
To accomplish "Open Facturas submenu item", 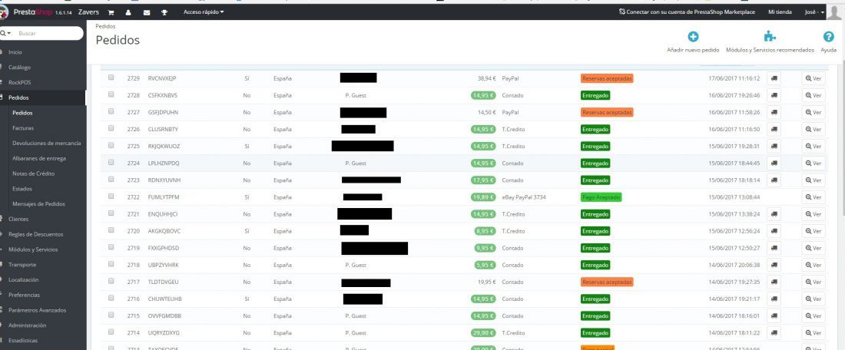I will (x=23, y=128).
